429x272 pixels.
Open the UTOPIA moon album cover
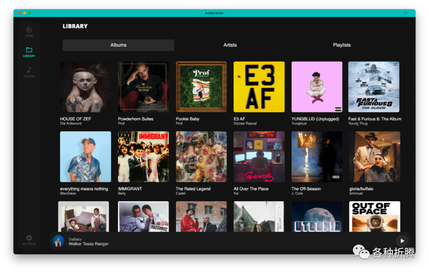[x=317, y=216]
